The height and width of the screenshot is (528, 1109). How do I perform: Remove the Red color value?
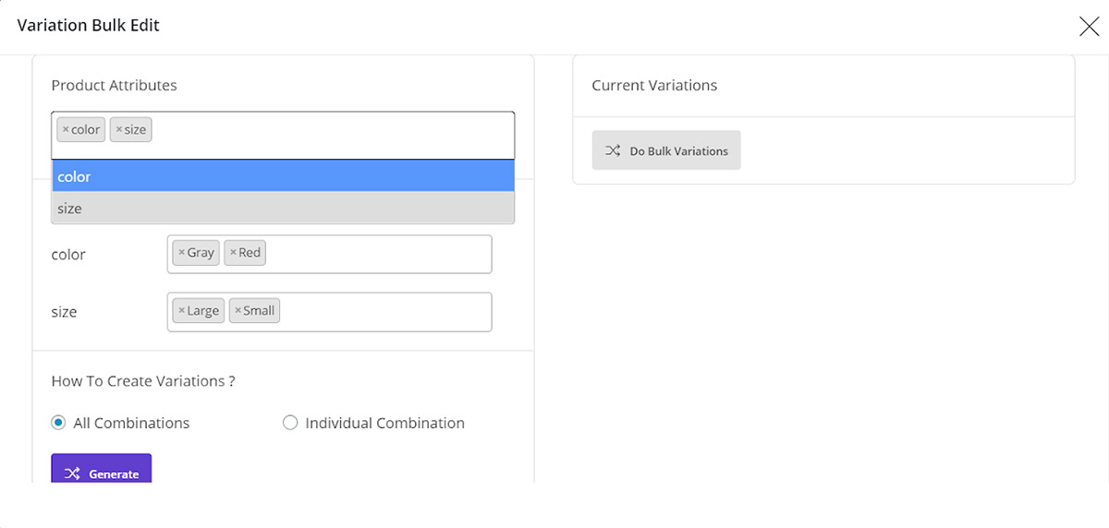coord(233,253)
